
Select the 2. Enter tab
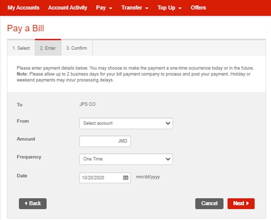pos(48,48)
